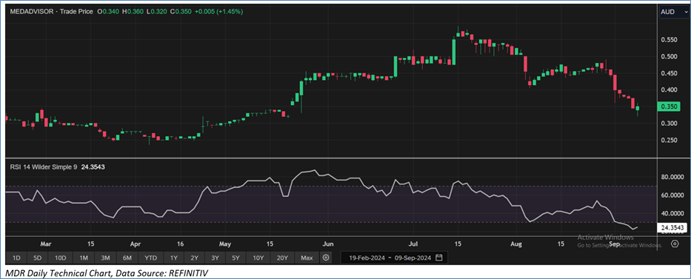Click the 0.550 price axis label
This screenshot has height=279, width=691.
point(668,40)
